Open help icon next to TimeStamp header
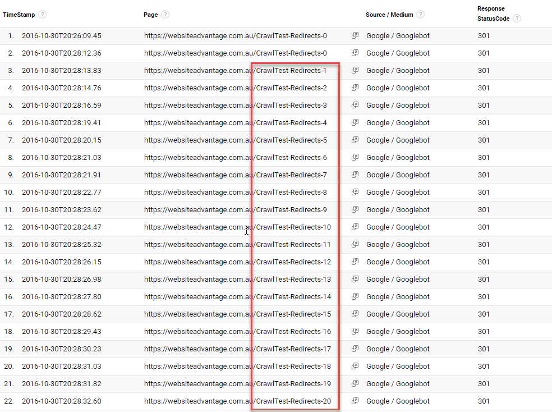 point(42,15)
